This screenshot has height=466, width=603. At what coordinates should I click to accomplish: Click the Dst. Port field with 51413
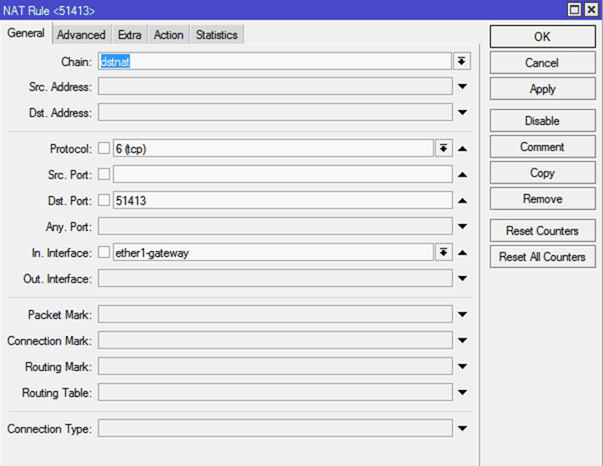coord(283,200)
